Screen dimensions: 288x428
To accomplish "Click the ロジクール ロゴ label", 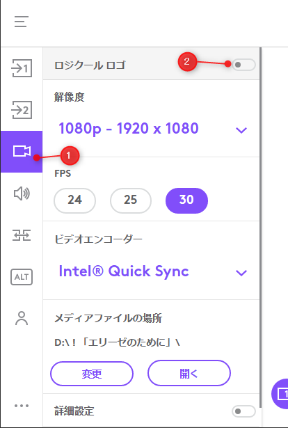I will (x=90, y=65).
